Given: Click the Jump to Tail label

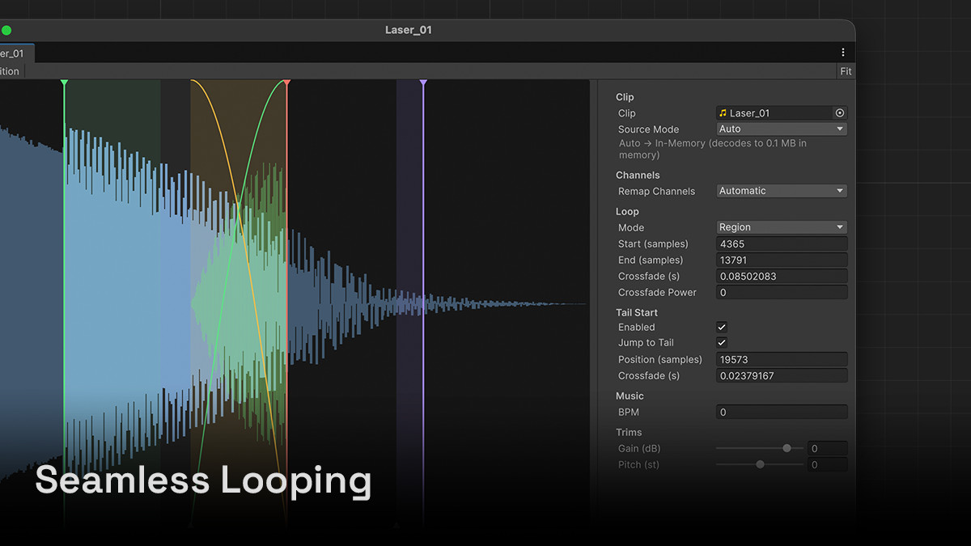Looking at the screenshot, I should click(x=646, y=343).
